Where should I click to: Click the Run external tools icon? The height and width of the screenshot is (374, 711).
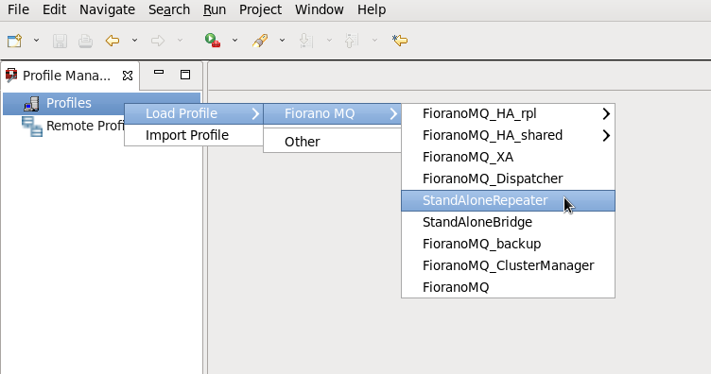(x=212, y=41)
